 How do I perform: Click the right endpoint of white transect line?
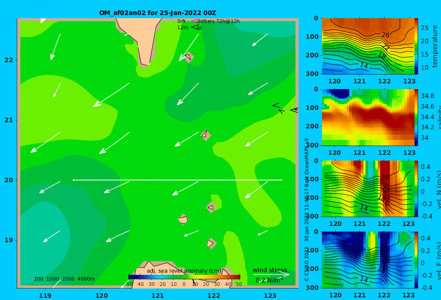coord(281,180)
